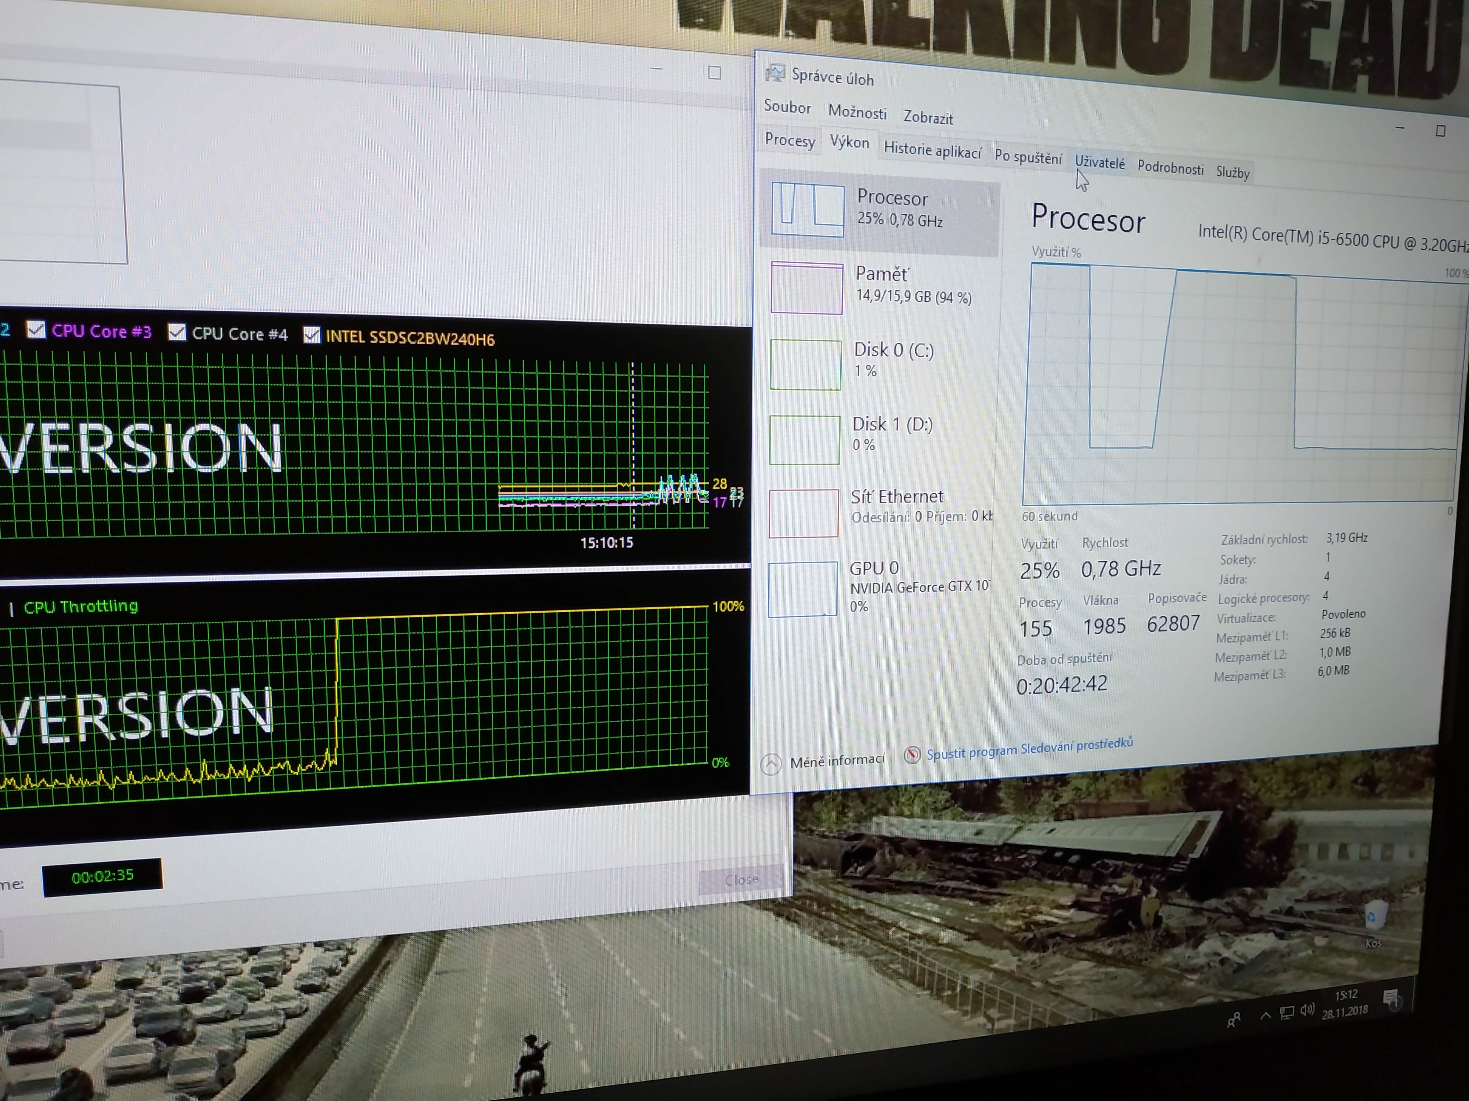
Task: Toggle the INTEL SSDSC2BW240H6 checkbox
Action: click(311, 334)
